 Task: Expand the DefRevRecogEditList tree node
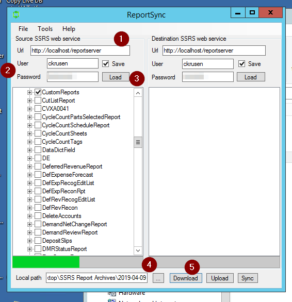pyautogui.click(x=29, y=200)
